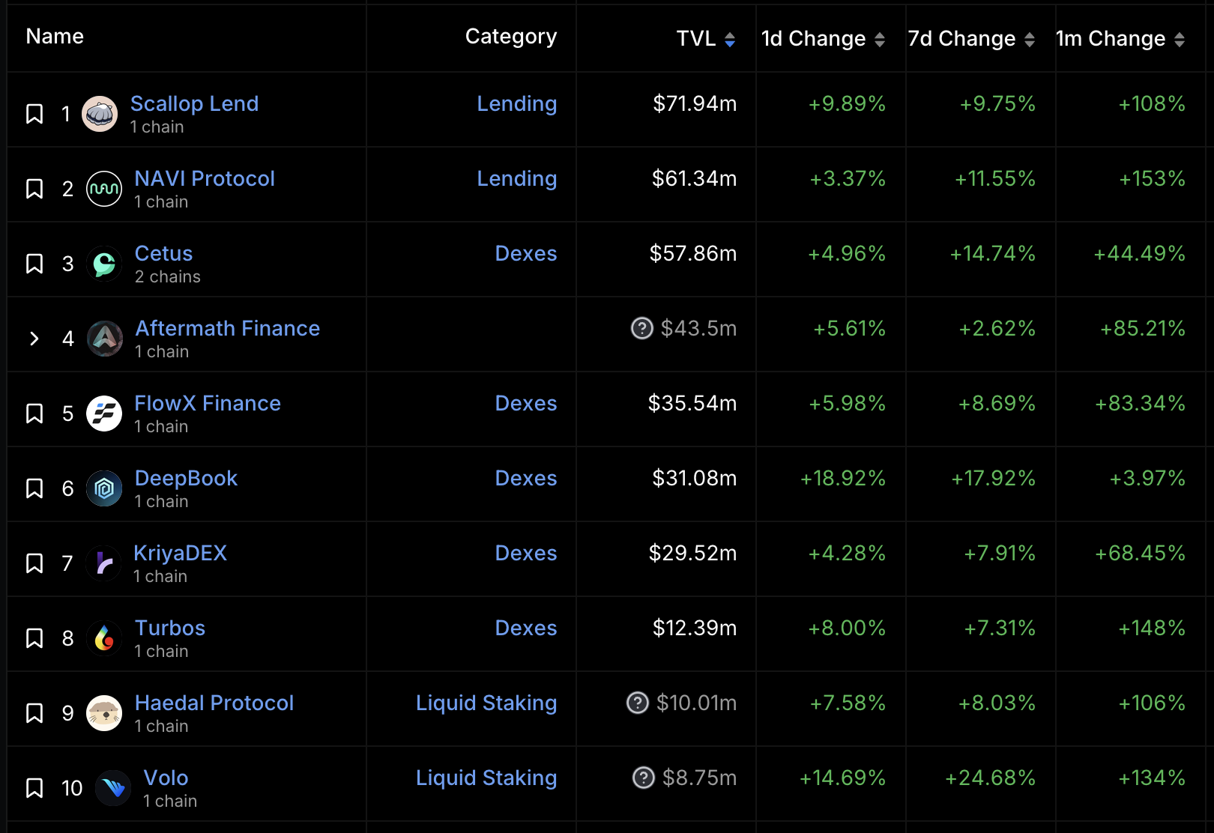Open the Liquid Staking category for Haedal
This screenshot has height=833, width=1214.
(x=486, y=703)
